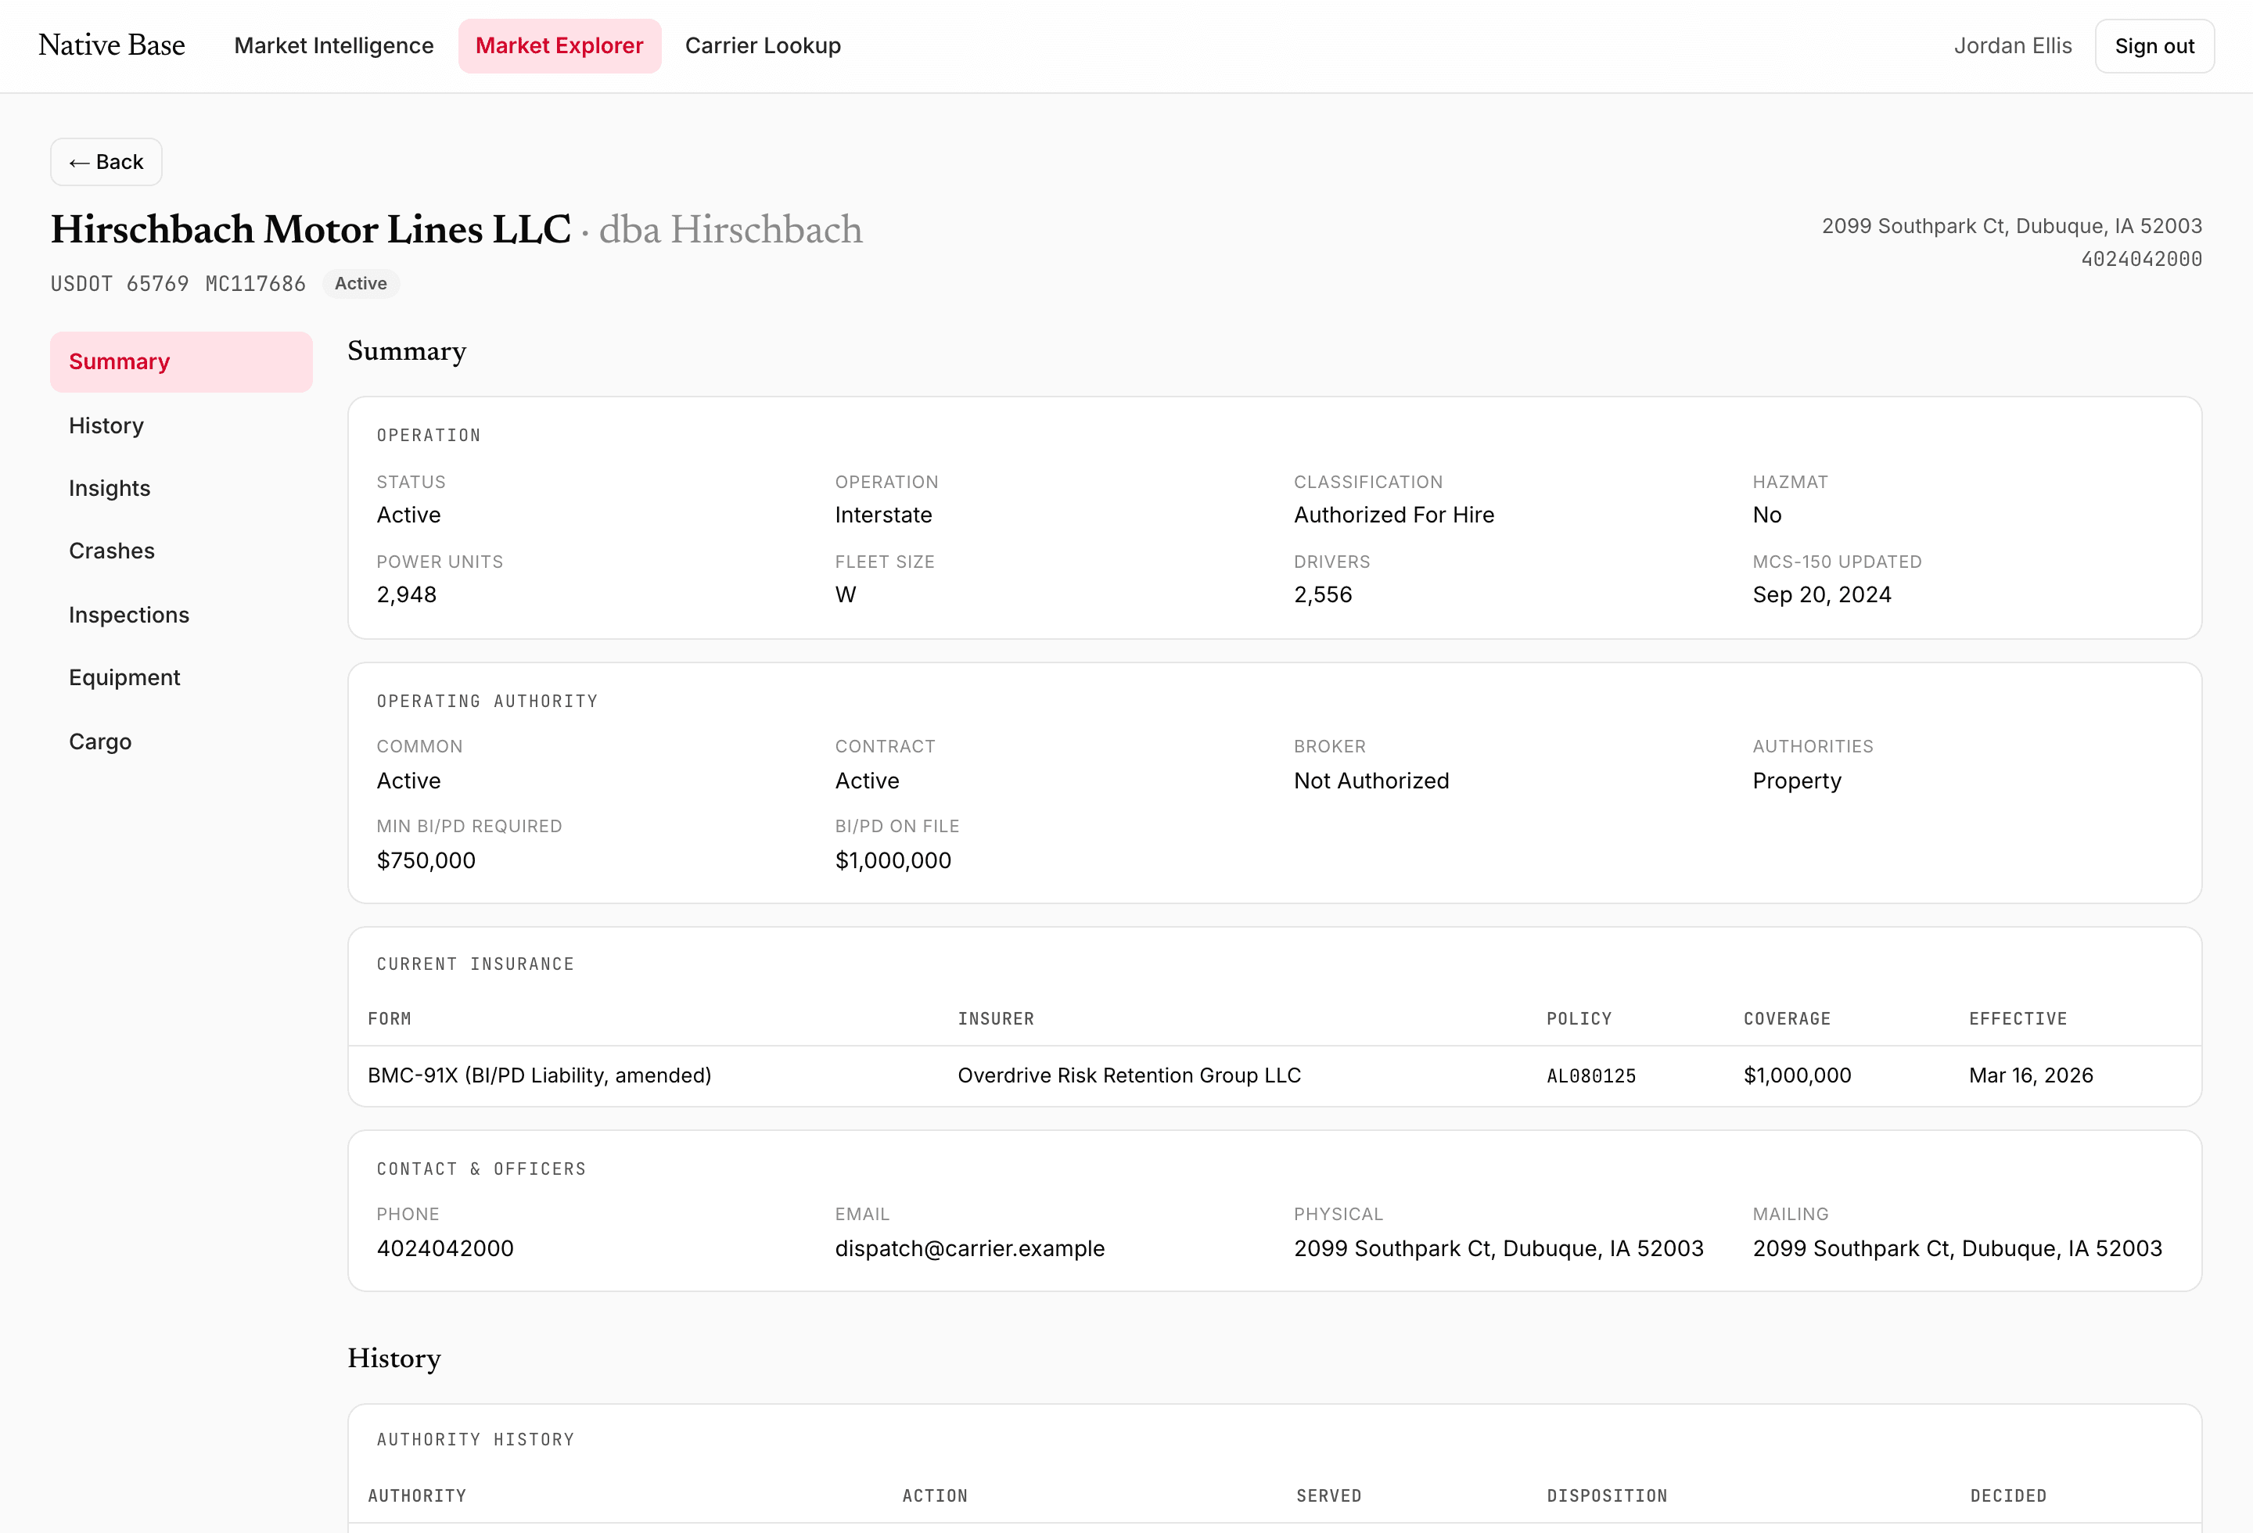Click the contact Phone value 4024042000
2253x1533 pixels.
click(445, 1249)
